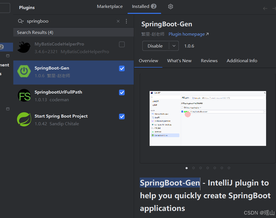Viewport: 276px width, 218px height.
Task: Switch to the Marketplace tab
Action: click(x=110, y=7)
